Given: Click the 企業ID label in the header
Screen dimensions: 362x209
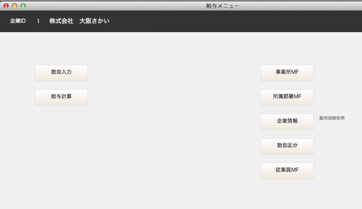Looking at the screenshot, I should (18, 21).
